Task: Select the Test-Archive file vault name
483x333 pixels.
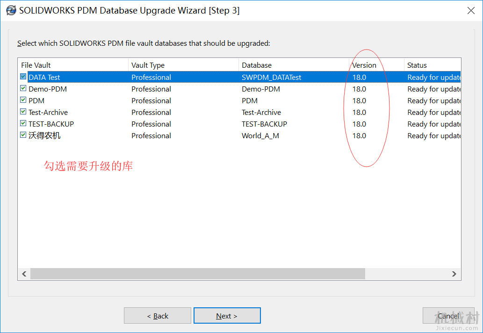Action: pyautogui.click(x=48, y=113)
